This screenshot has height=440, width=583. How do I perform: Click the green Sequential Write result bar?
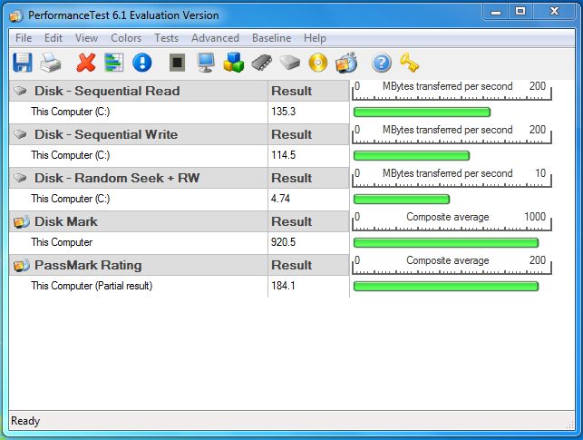click(412, 155)
